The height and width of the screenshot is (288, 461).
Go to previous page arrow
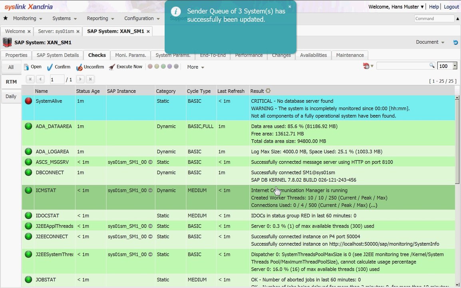click(41, 79)
